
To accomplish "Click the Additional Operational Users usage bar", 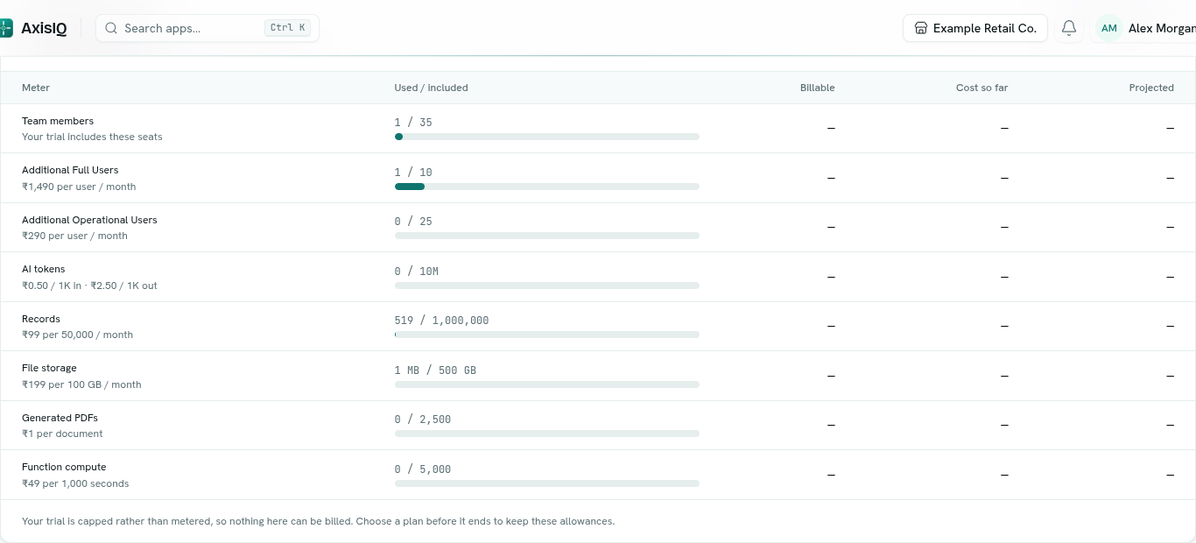I will (x=547, y=236).
